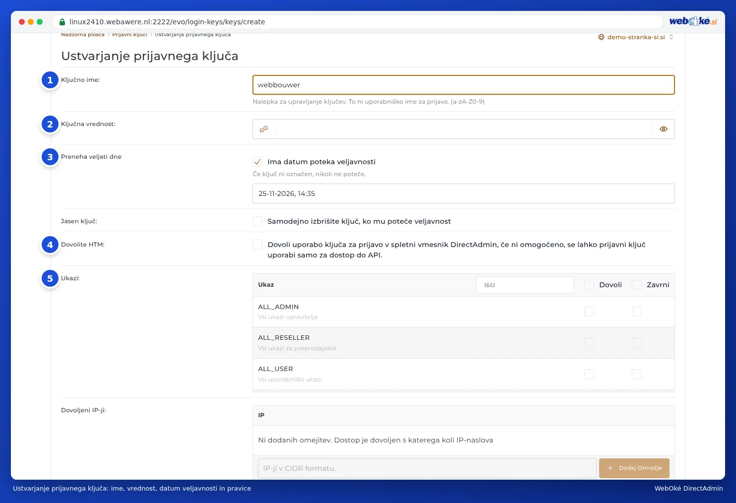This screenshot has width=736, height=503.
Task: Click the 'ALL_RESELLER' command name
Action: [x=284, y=338]
